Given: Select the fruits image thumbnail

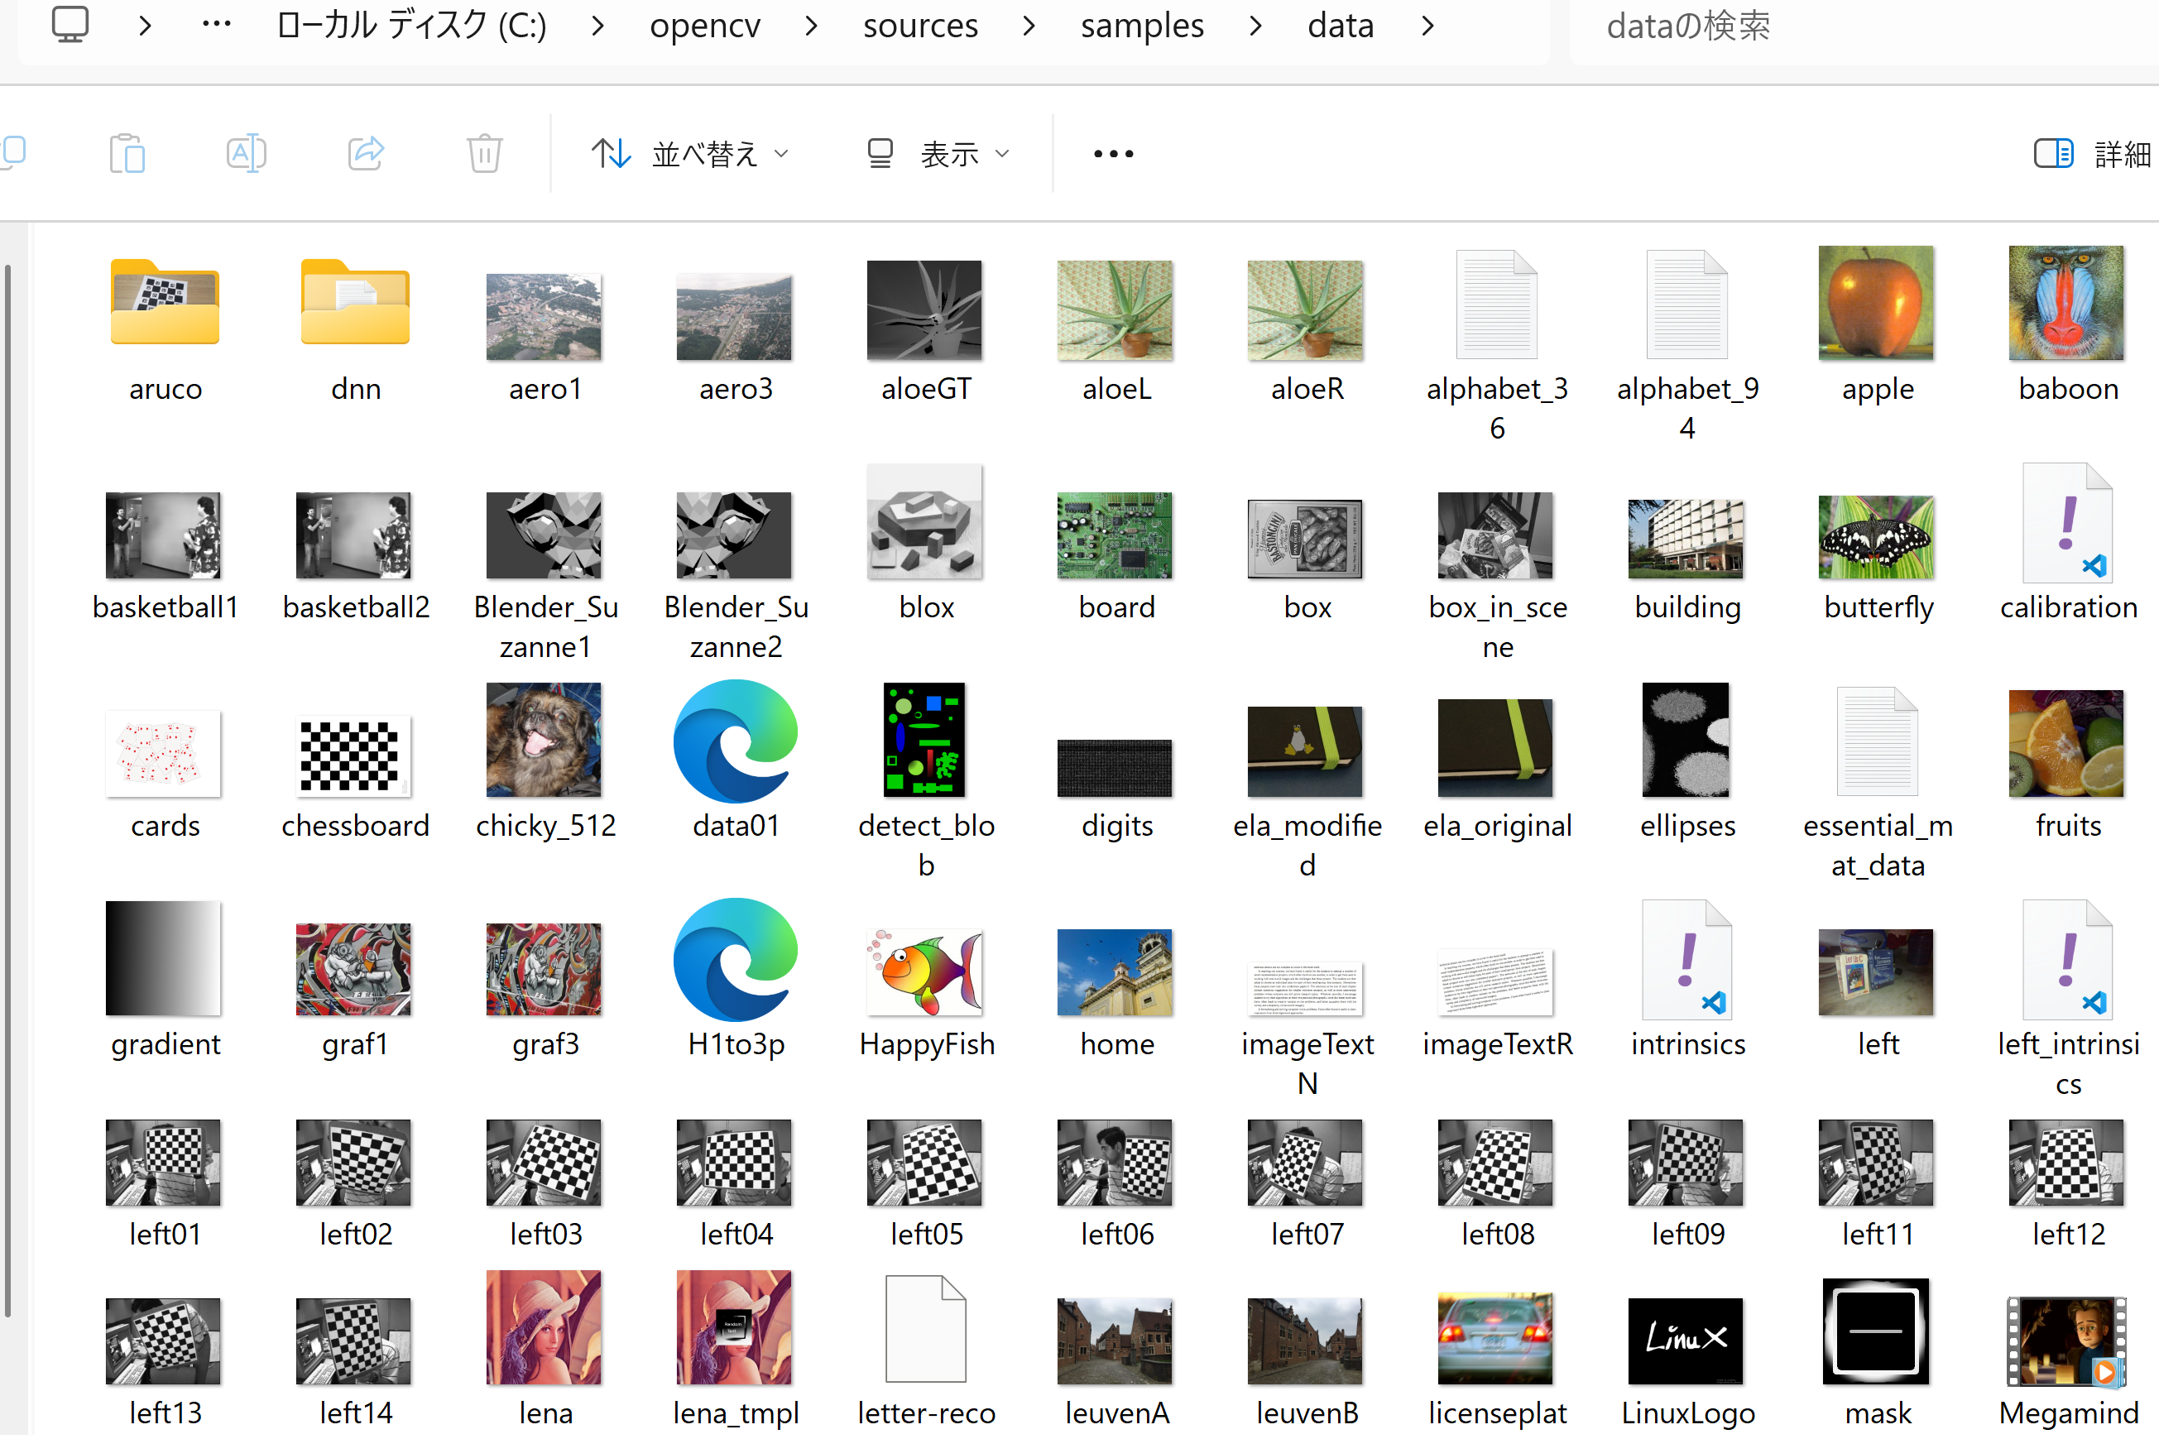Looking at the screenshot, I should (x=2066, y=743).
